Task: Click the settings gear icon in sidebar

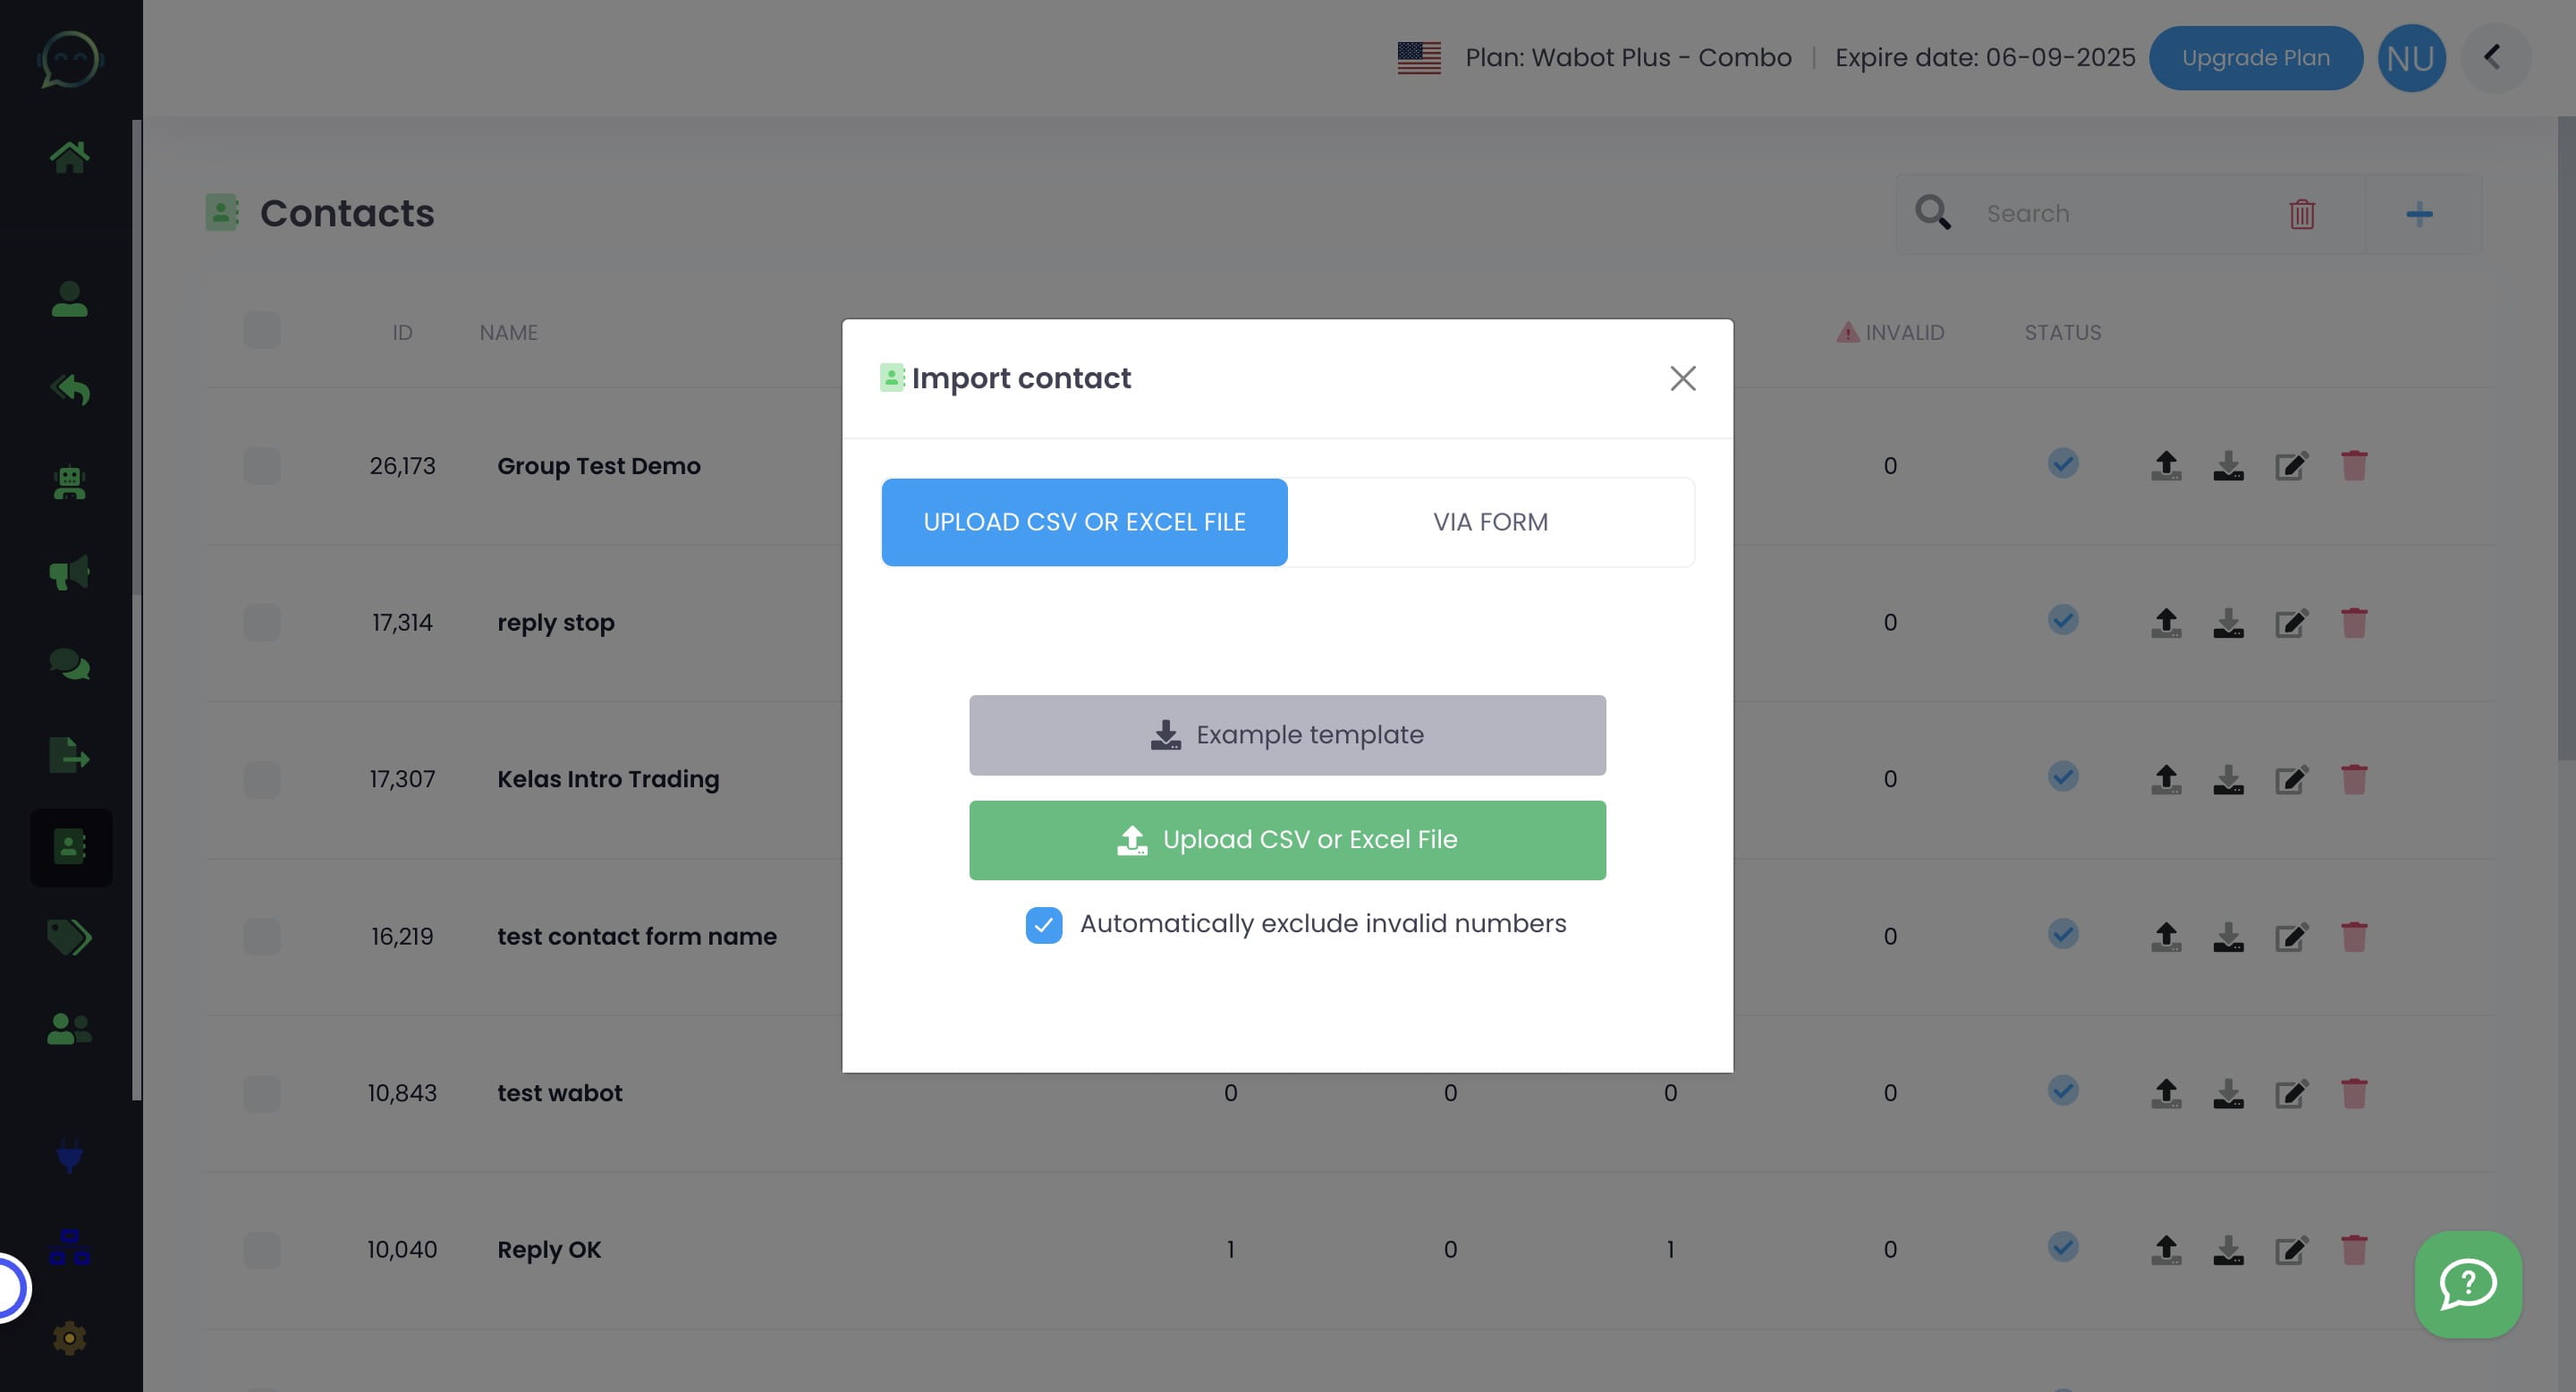Action: 69,1338
